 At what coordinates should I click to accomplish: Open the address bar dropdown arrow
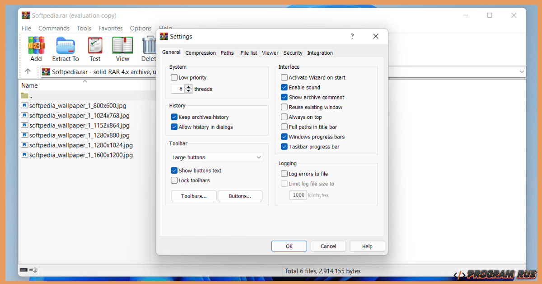522,71
